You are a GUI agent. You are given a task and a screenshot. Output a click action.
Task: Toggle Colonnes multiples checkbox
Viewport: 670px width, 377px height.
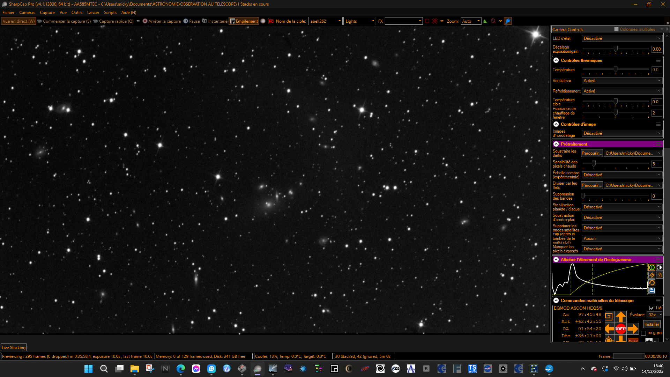tap(616, 29)
